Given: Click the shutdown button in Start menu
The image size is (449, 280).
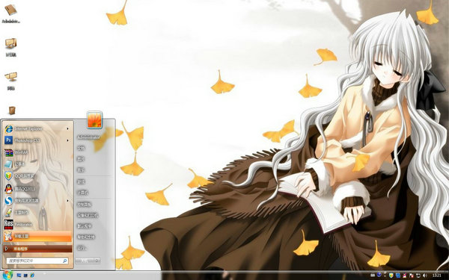Looking at the screenshot, I should 85,261.
